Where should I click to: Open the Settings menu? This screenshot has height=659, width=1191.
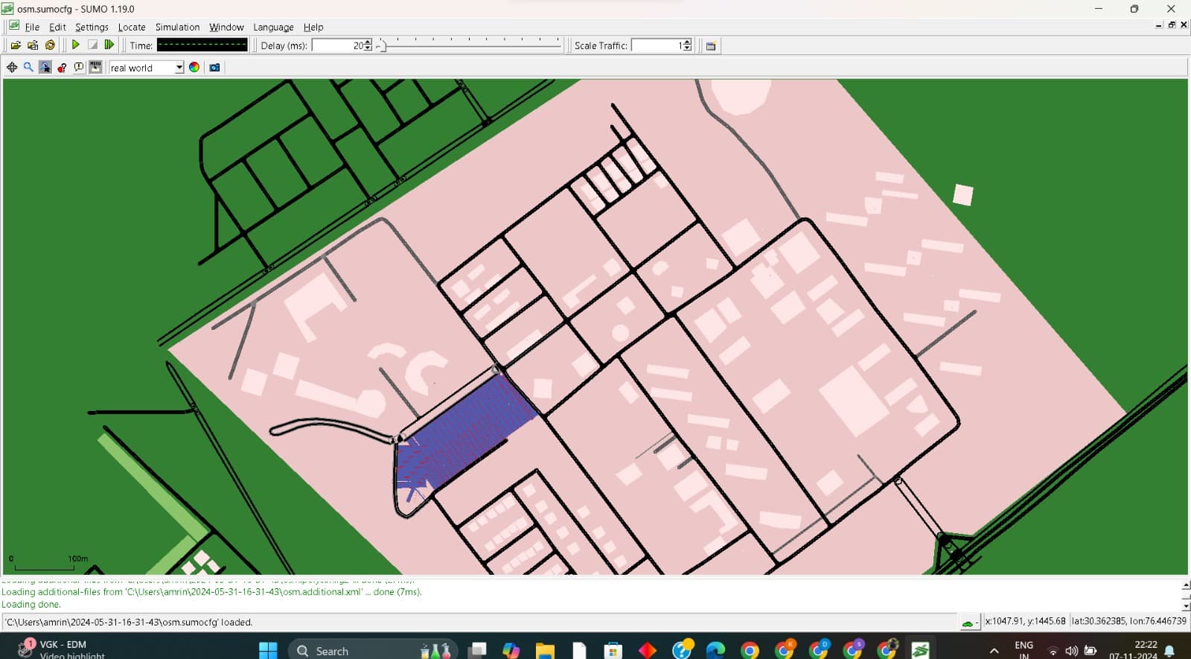click(92, 27)
